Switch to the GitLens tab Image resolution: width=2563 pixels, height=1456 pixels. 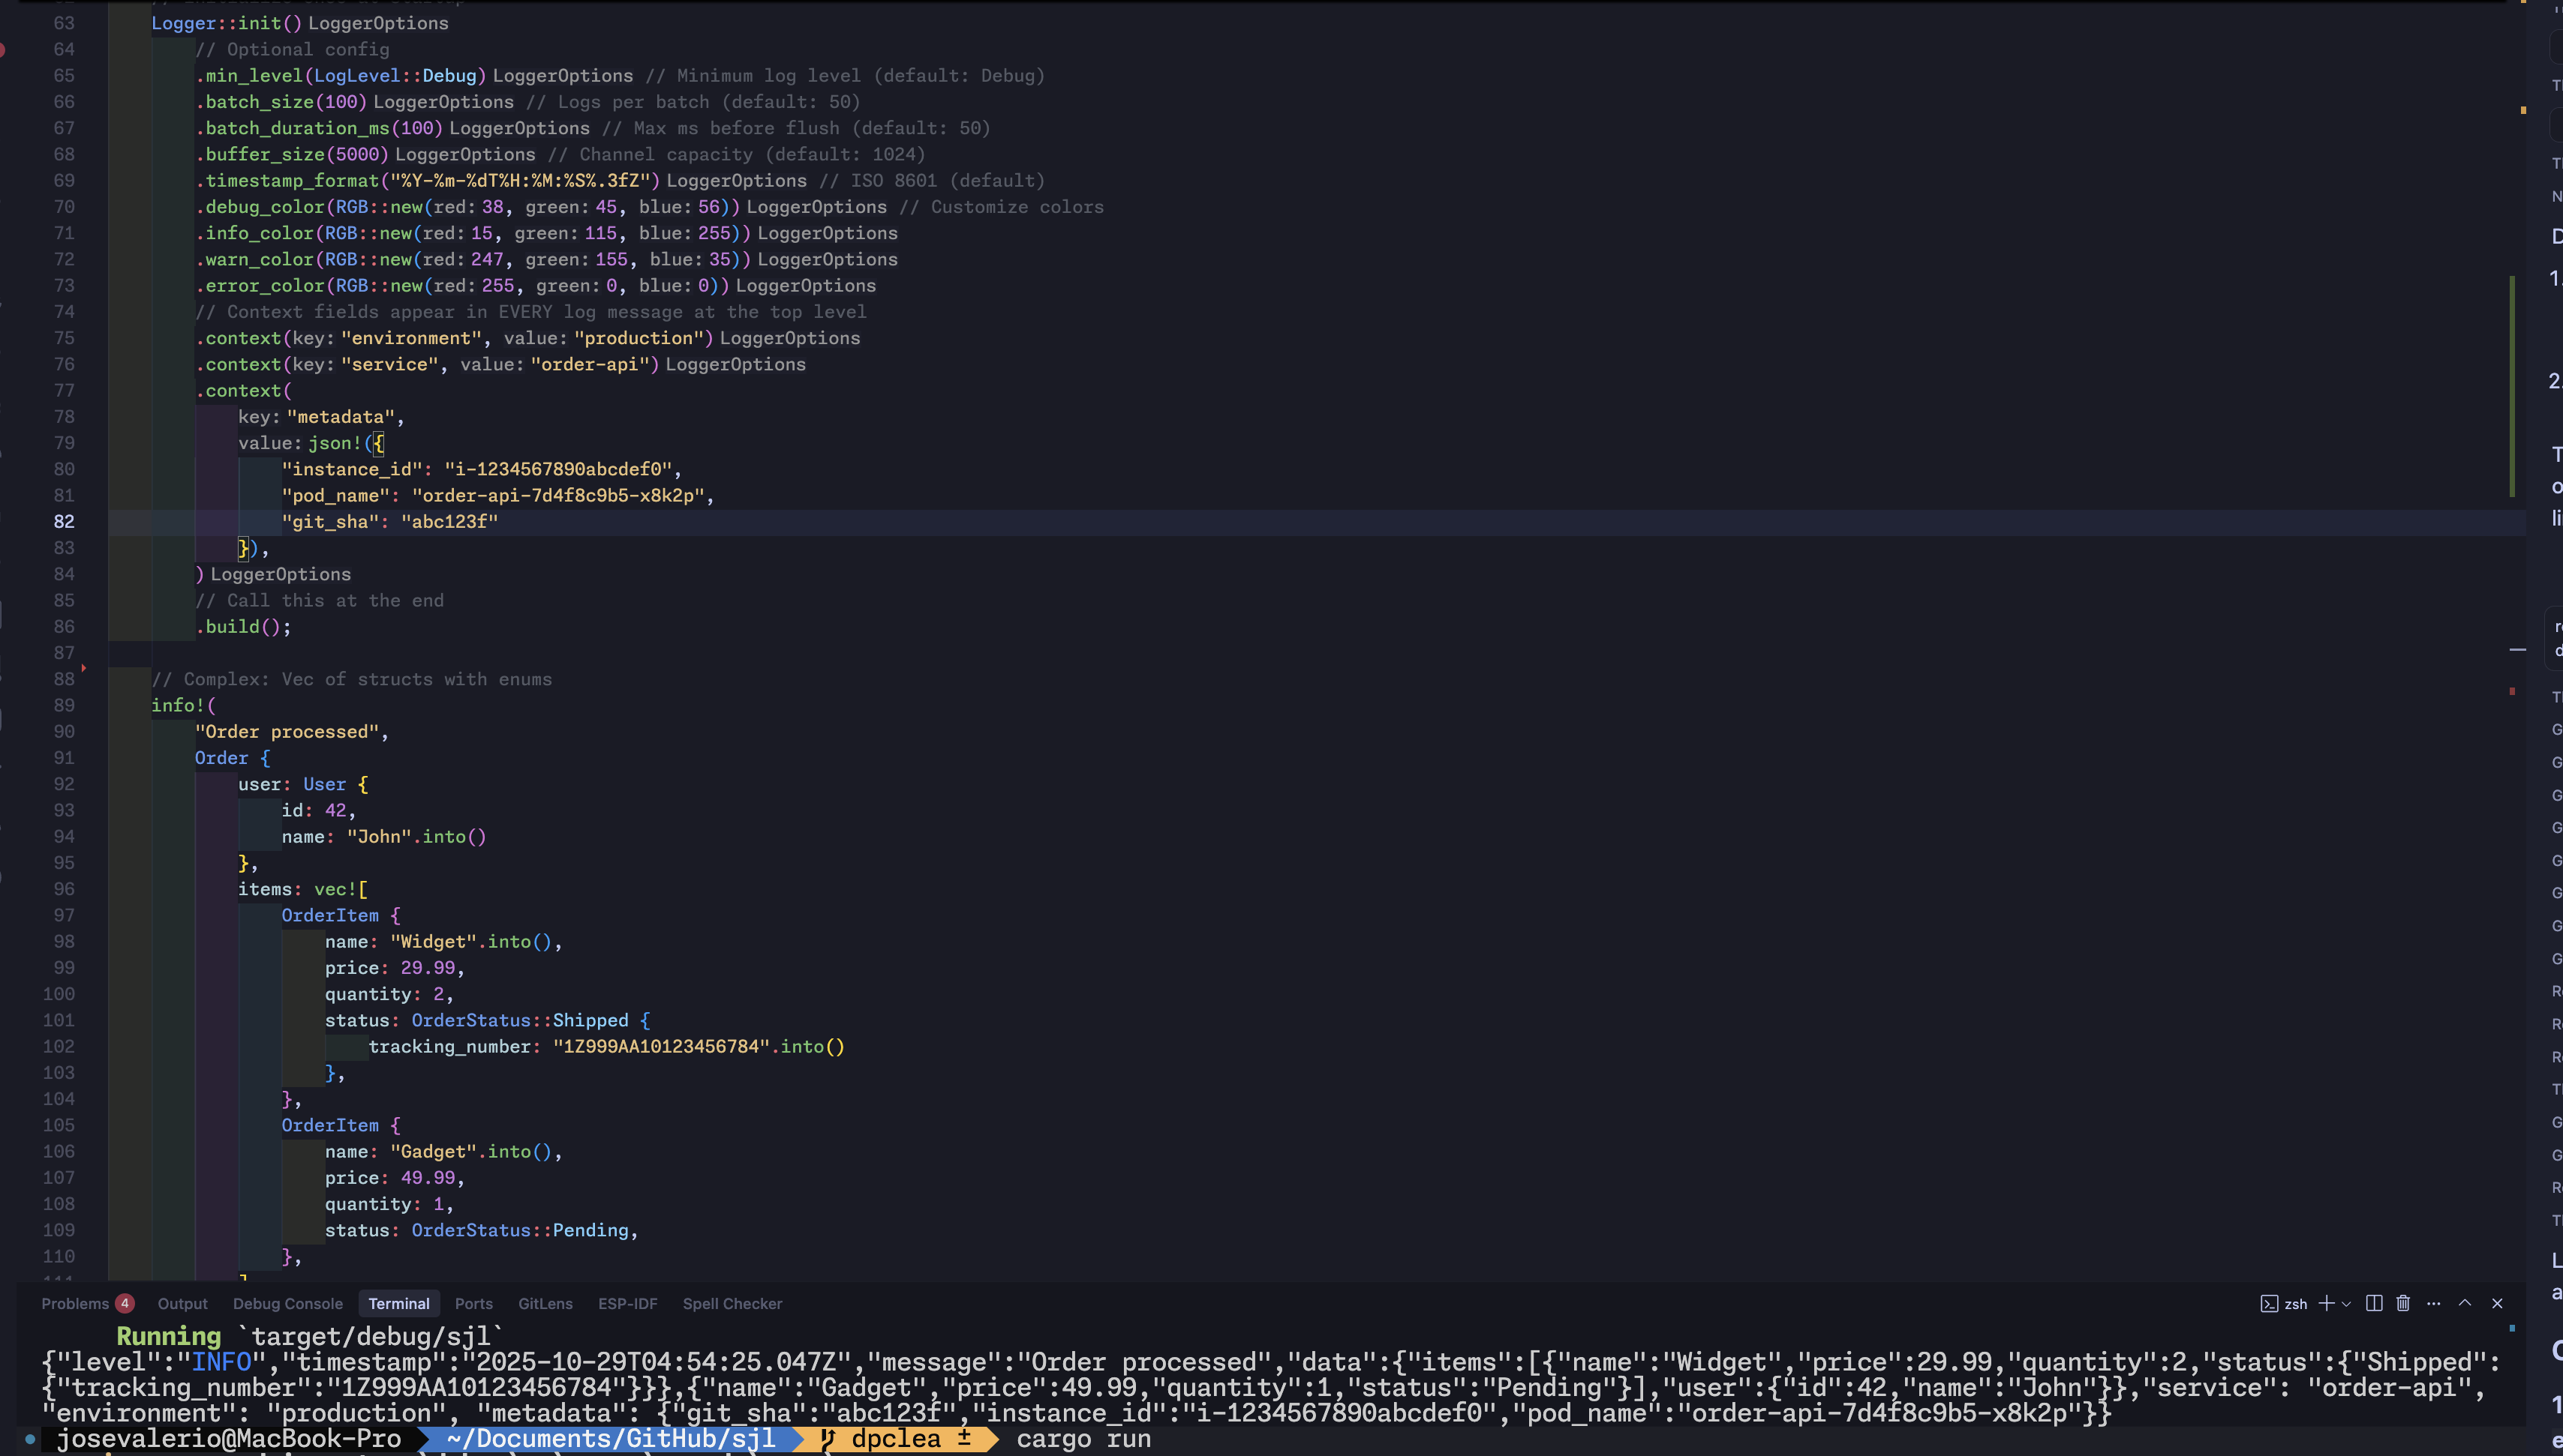click(545, 1303)
